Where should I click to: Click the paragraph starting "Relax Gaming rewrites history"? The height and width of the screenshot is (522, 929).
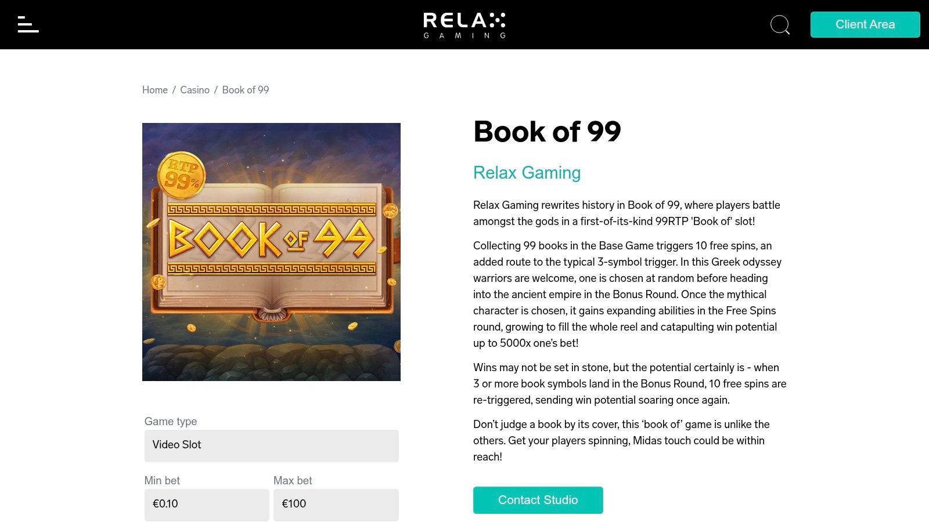pos(626,213)
